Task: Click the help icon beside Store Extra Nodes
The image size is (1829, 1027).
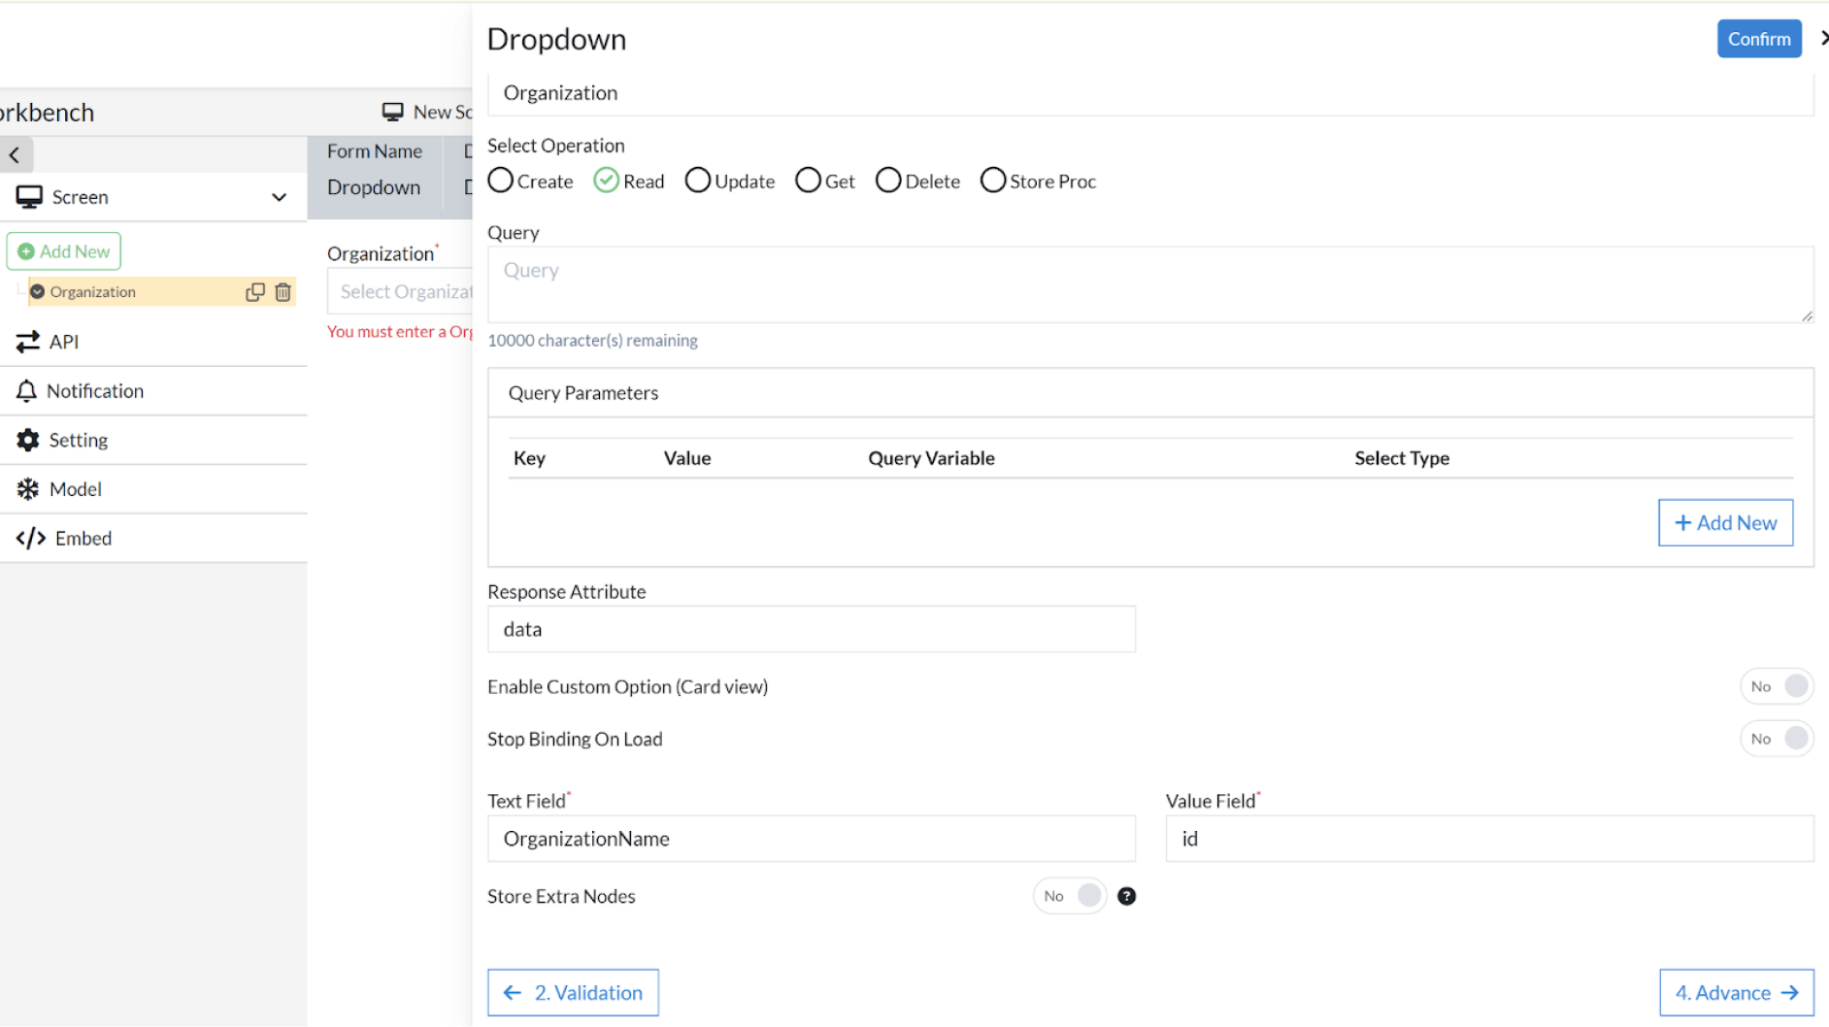Action: 1126,896
